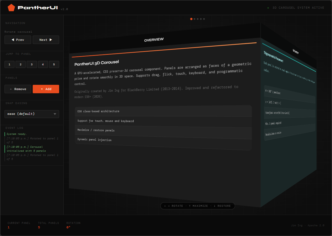
Task: Click the minus icon in the Remove button
Action: [12, 89]
